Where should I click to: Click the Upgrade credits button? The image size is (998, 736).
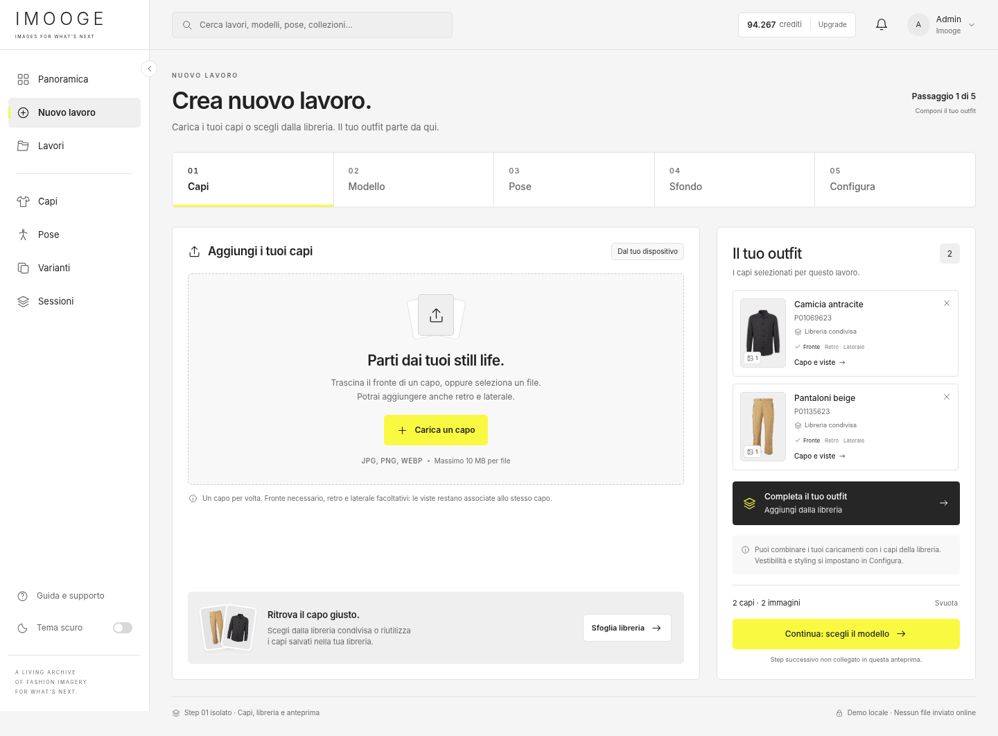point(832,25)
